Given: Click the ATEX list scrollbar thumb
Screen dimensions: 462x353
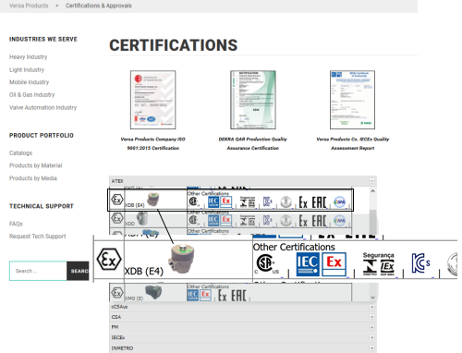Looking at the screenshot, I should 372,222.
